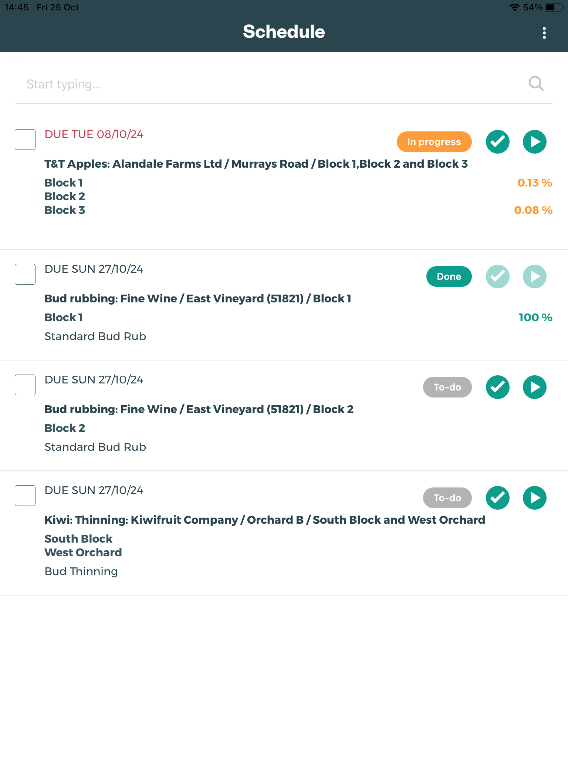
Task: Click the orange In progress status badge
Action: tap(434, 142)
